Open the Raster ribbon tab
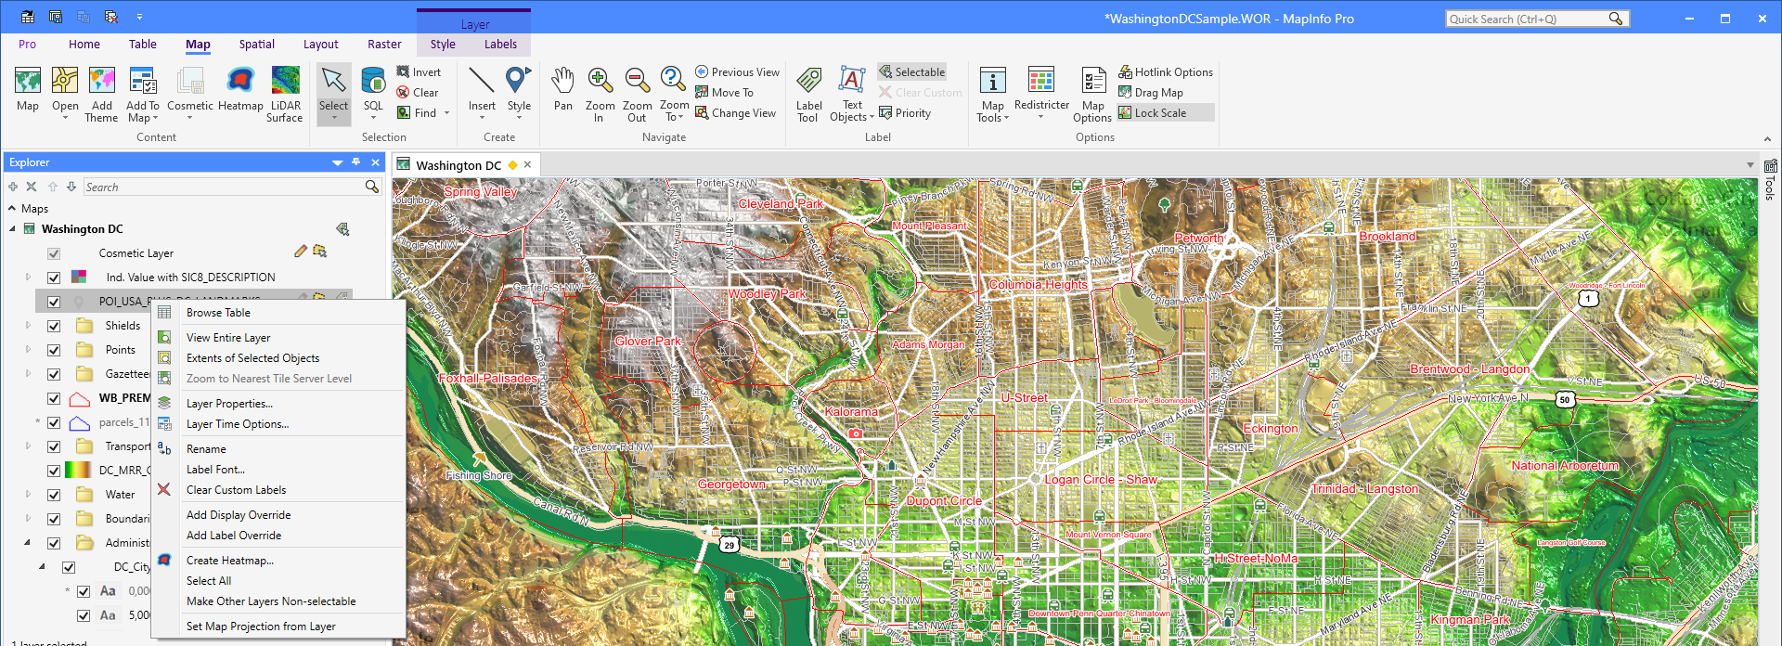 tap(384, 44)
